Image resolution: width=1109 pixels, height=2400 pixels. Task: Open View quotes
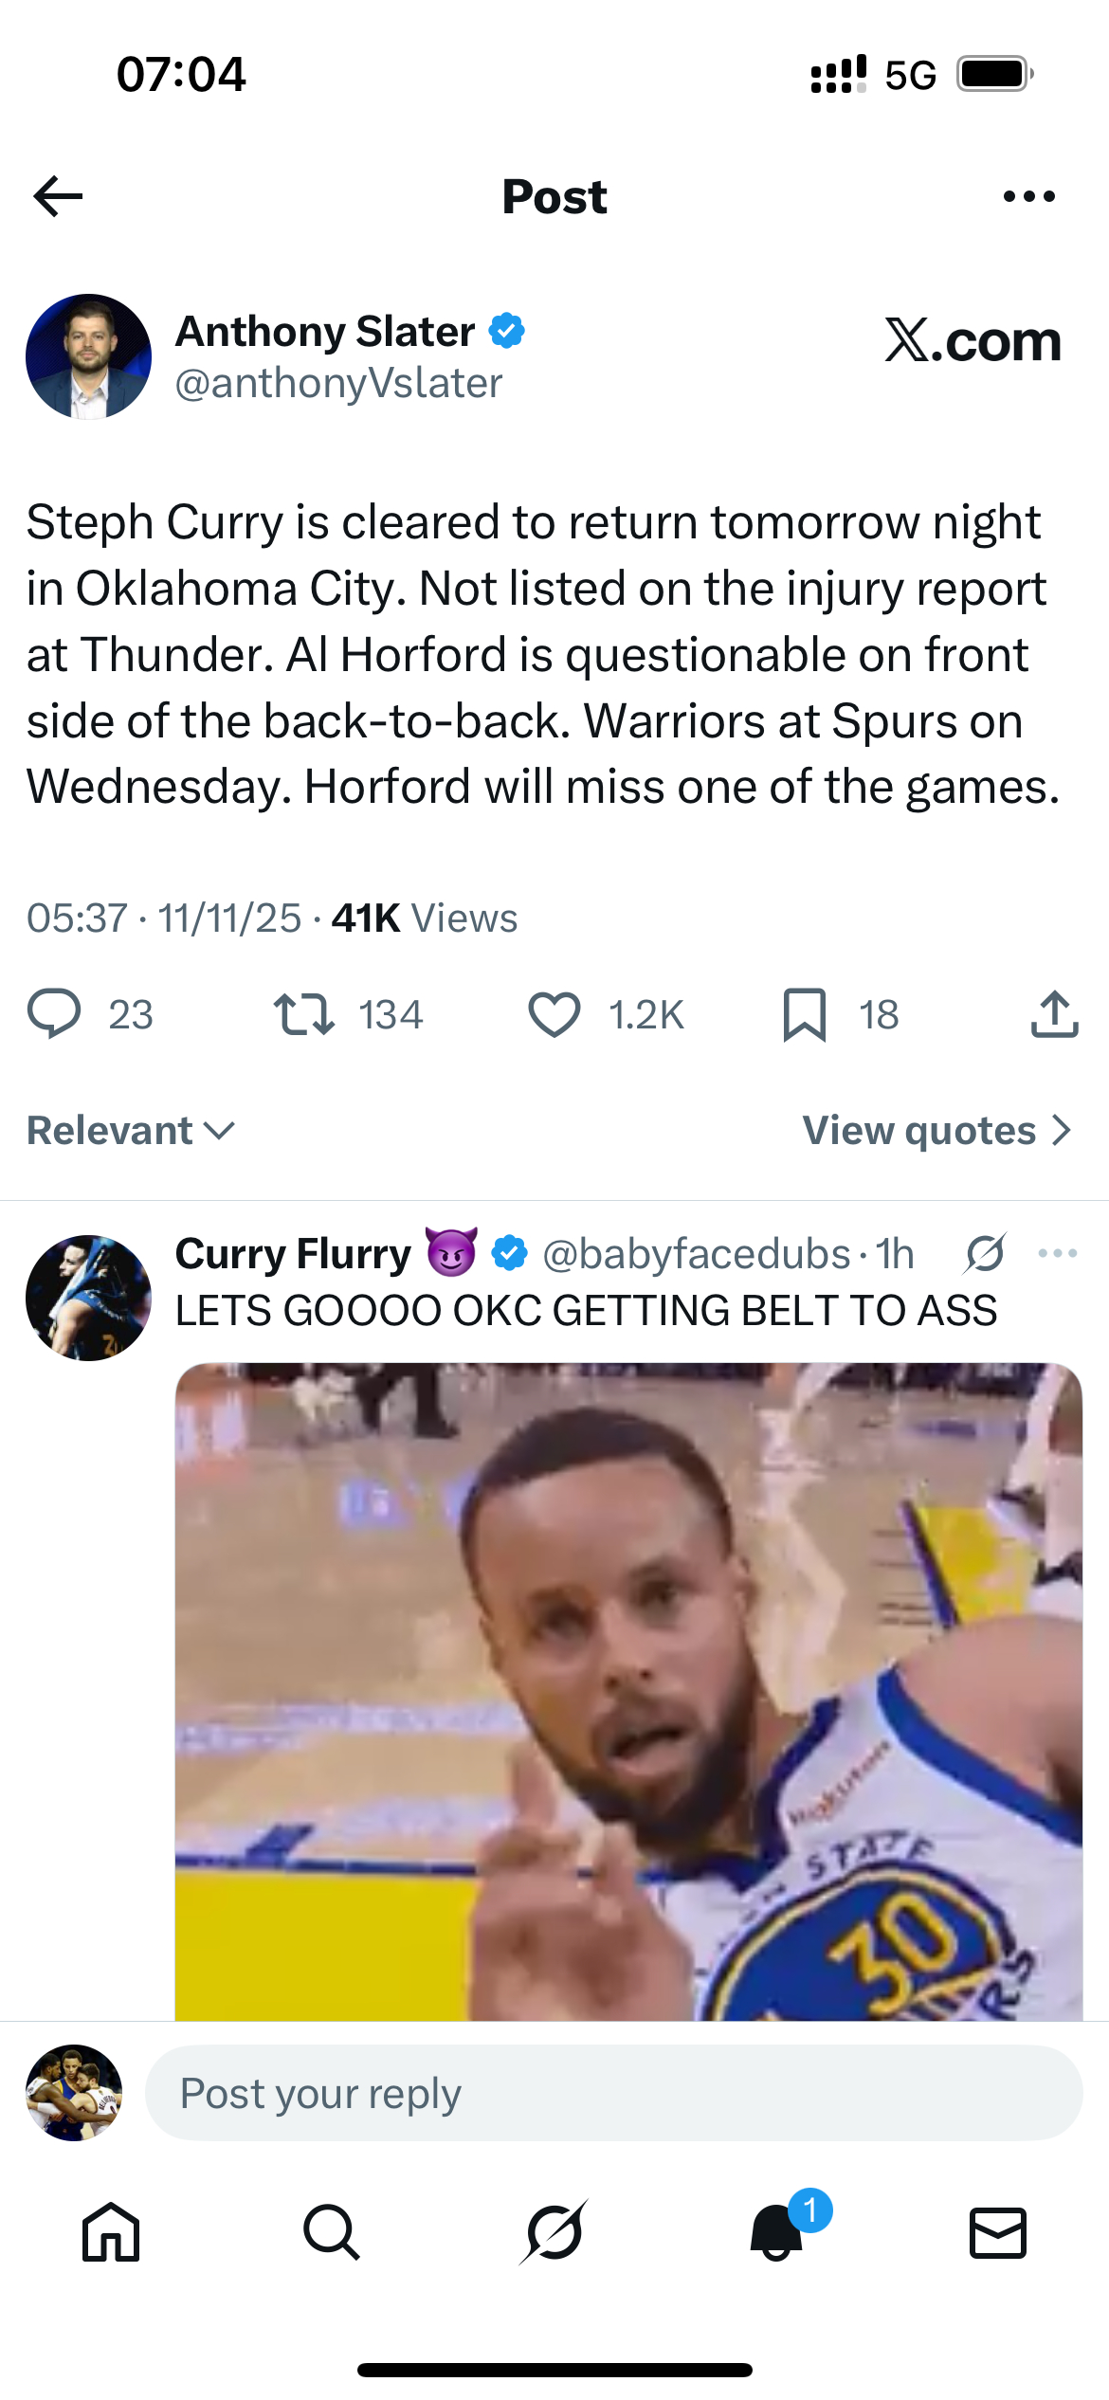click(936, 1130)
